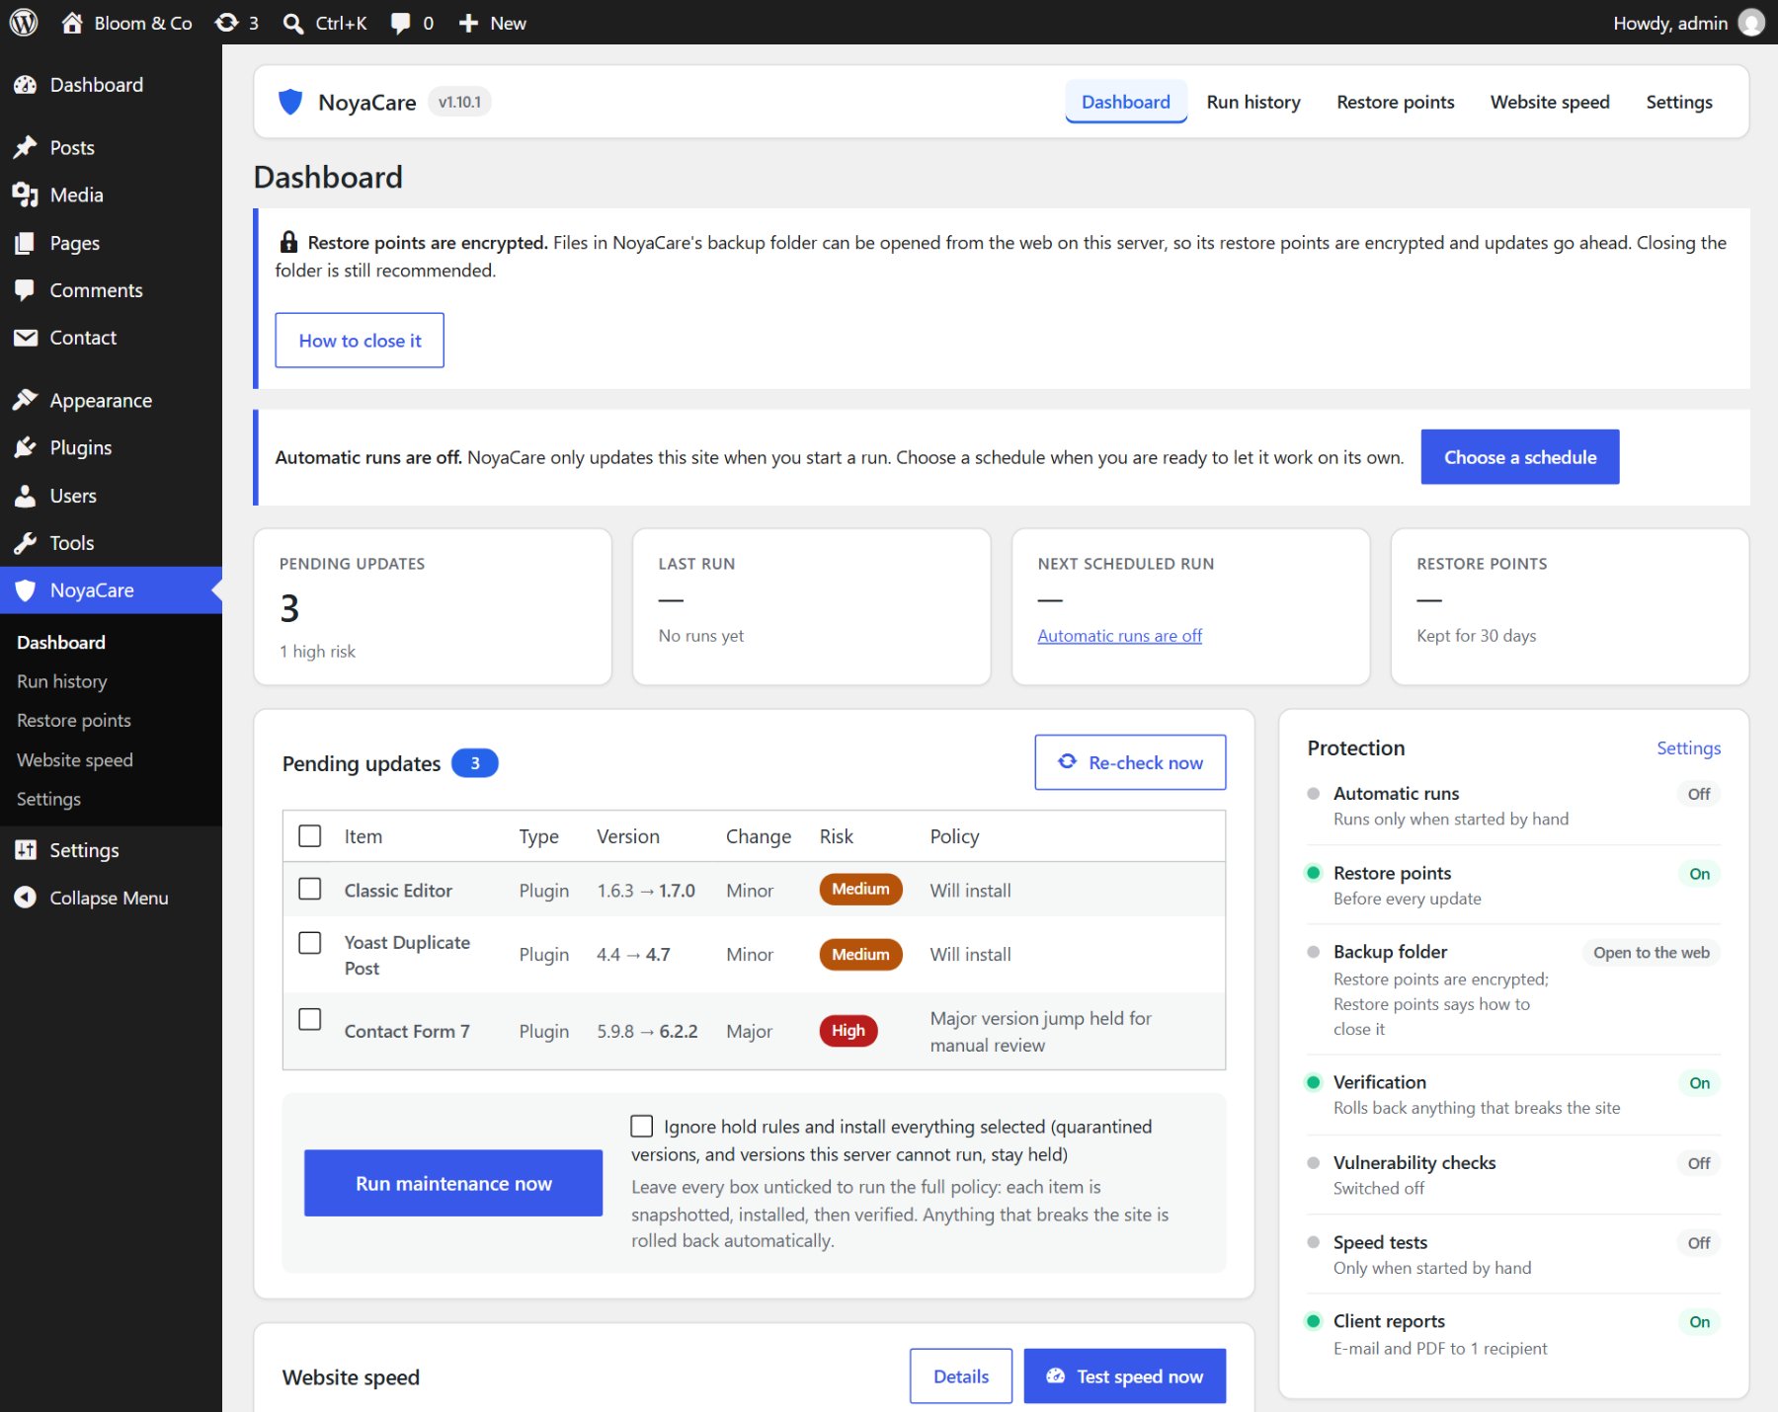Click the refresh icon on Re-check now
The height and width of the screenshot is (1412, 1778).
(1068, 761)
